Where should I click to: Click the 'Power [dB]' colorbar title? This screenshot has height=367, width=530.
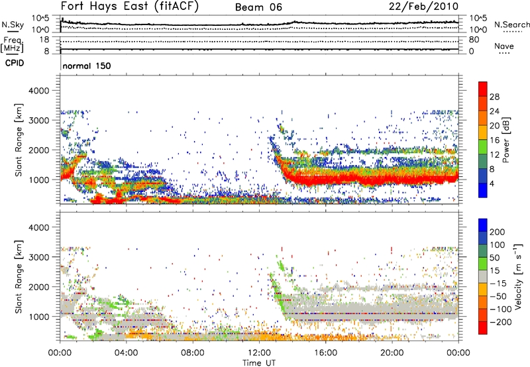point(505,140)
